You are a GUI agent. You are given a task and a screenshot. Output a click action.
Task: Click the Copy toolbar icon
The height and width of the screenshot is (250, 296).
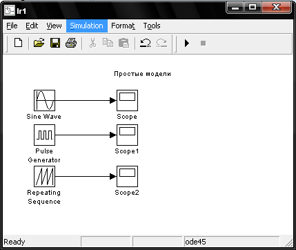(108, 43)
